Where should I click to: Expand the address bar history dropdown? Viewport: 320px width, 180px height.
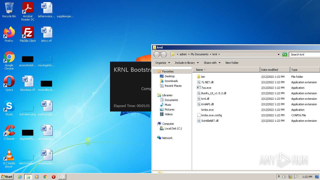tap(278, 54)
